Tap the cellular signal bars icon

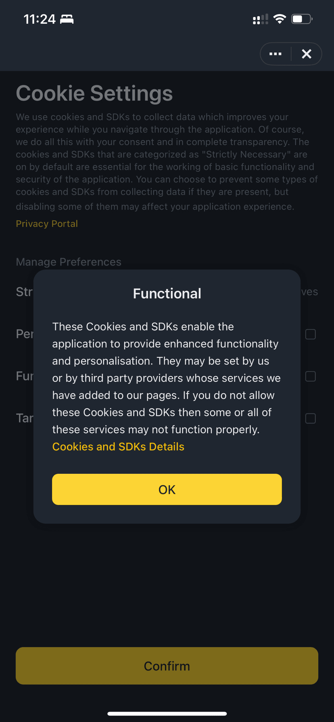pos(260,19)
